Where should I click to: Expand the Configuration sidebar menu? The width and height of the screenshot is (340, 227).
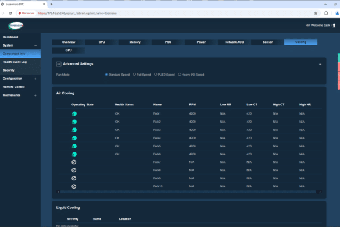(35, 79)
